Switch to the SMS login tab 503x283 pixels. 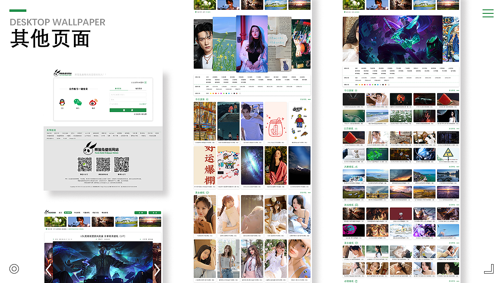[x=138, y=89]
